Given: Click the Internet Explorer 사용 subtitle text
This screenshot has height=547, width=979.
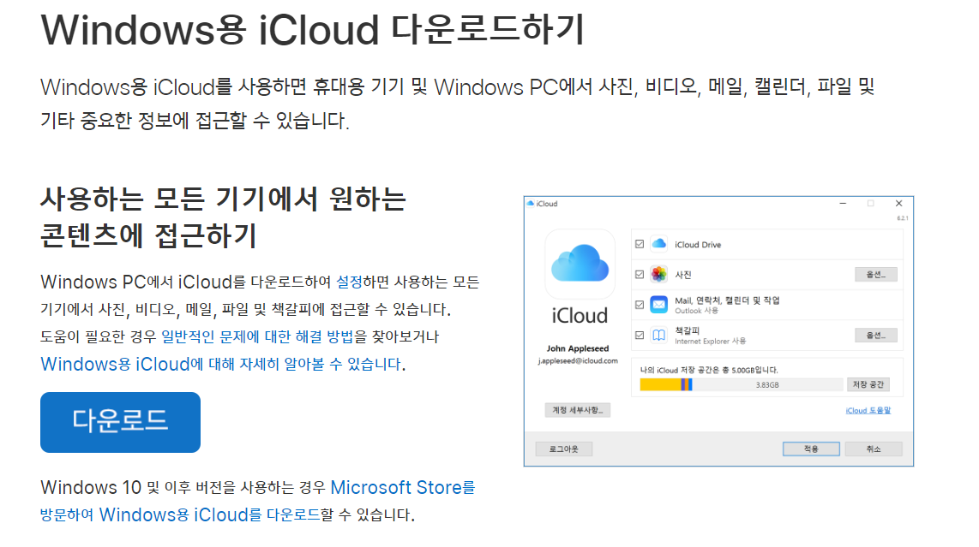Looking at the screenshot, I should coord(711,342).
